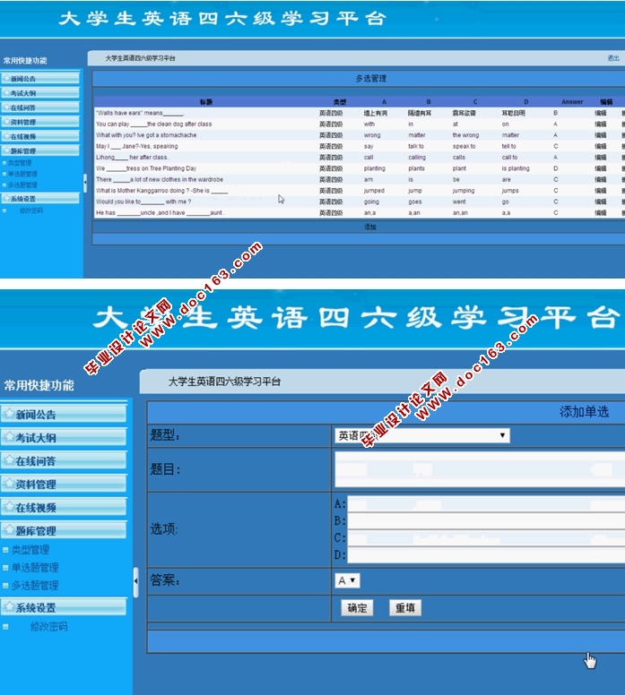The image size is (625, 695).
Task: Click the option A input field
Action: pyautogui.click(x=486, y=504)
